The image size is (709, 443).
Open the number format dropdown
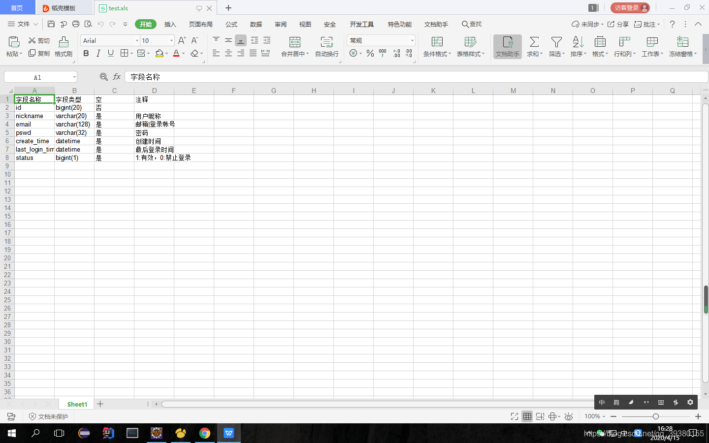pyautogui.click(x=412, y=40)
